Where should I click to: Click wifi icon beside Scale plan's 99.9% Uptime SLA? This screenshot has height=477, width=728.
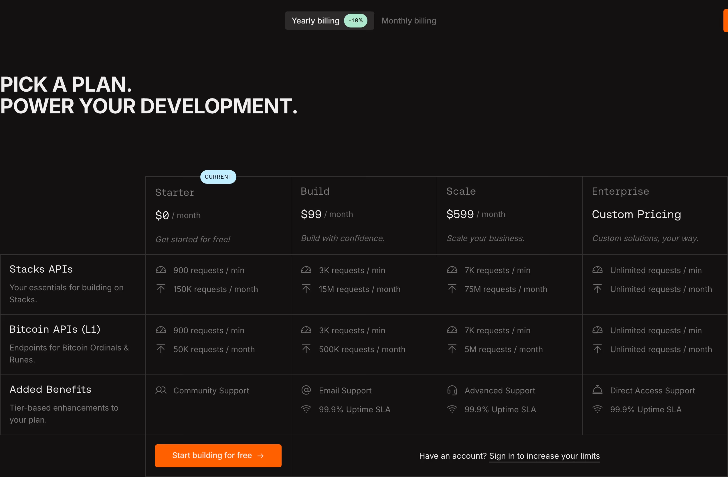[x=452, y=409]
